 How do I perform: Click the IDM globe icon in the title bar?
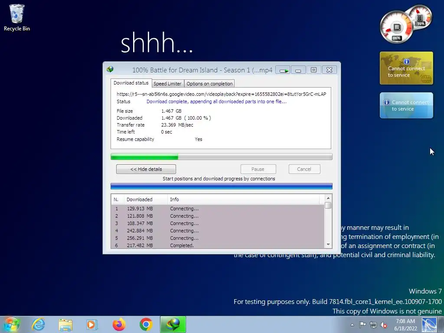click(x=110, y=69)
